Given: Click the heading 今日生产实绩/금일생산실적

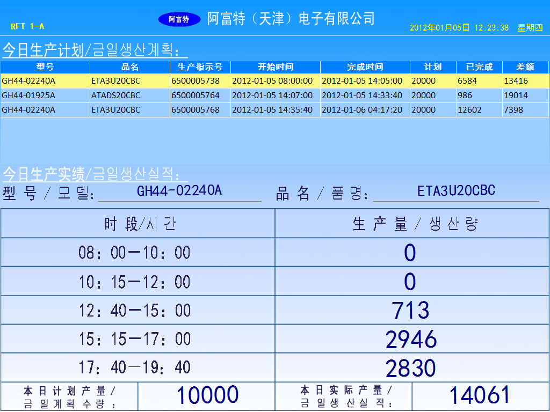Looking at the screenshot, I should click(95, 174).
